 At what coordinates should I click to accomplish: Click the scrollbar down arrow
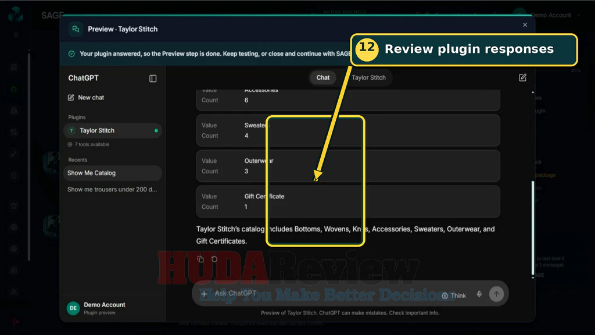(x=533, y=277)
